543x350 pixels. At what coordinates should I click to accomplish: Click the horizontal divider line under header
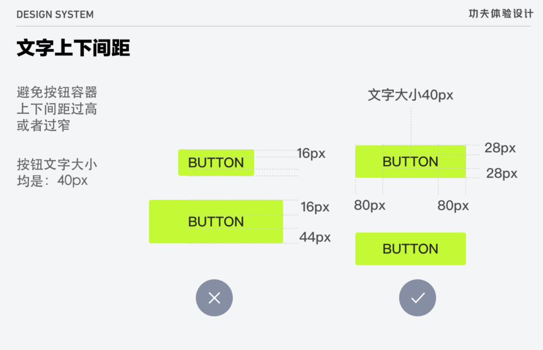[274, 26]
